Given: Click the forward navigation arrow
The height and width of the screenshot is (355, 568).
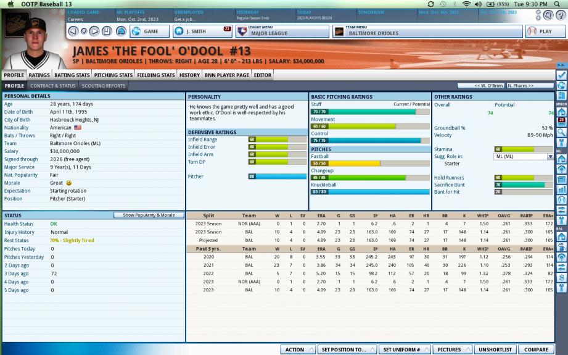Looking at the screenshot, I should click(x=94, y=31).
